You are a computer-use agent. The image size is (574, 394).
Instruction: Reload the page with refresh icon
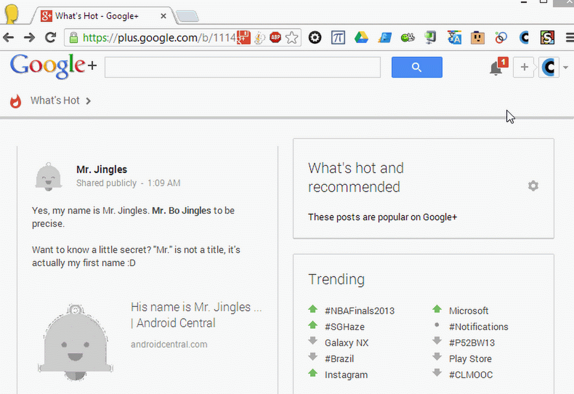(50, 38)
